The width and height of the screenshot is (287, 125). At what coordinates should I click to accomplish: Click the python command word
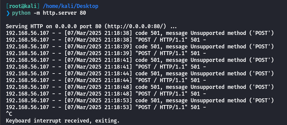pyautogui.click(x=21, y=13)
